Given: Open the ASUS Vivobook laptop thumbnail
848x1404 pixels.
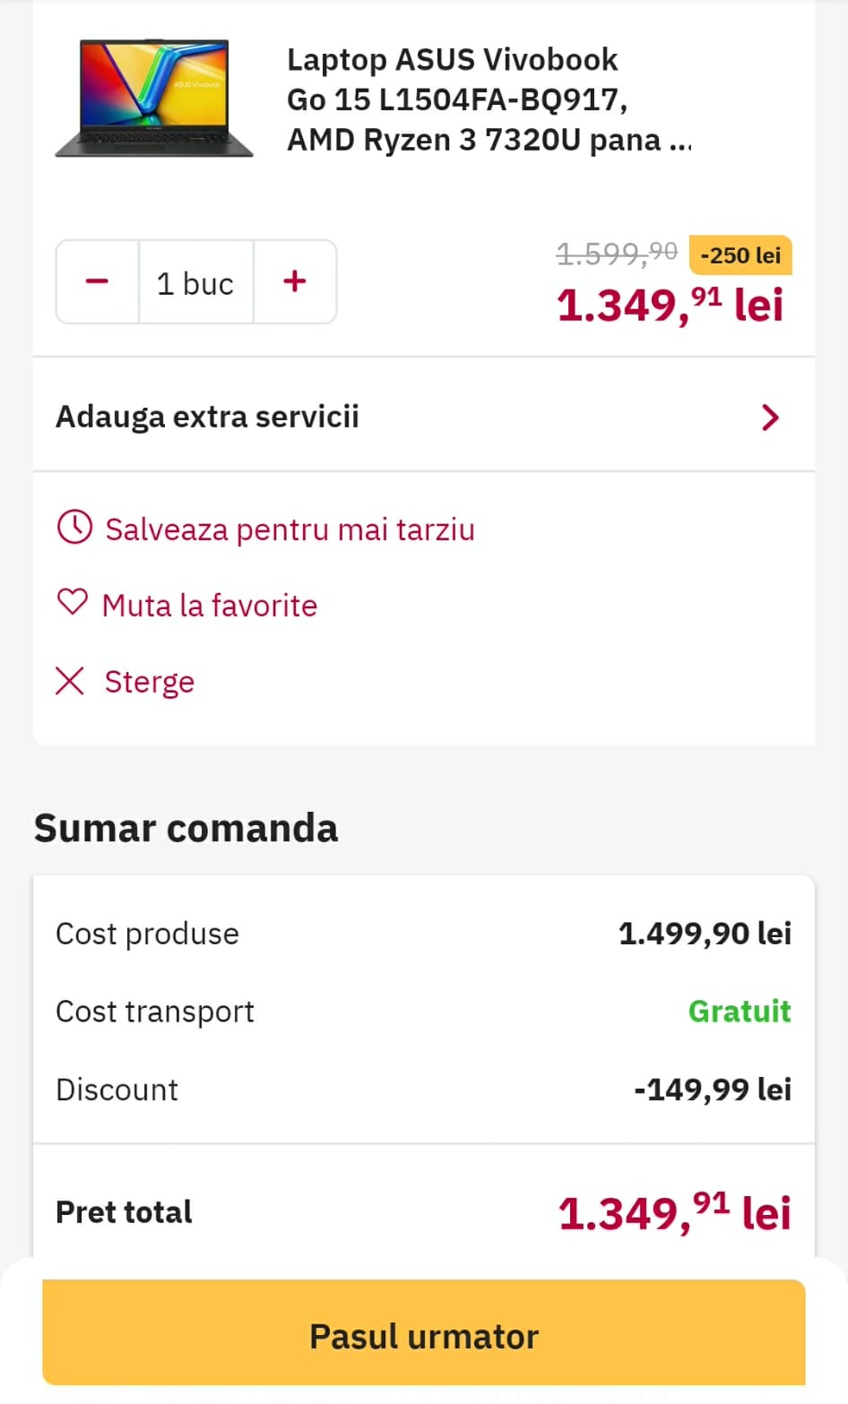Looking at the screenshot, I should (154, 99).
